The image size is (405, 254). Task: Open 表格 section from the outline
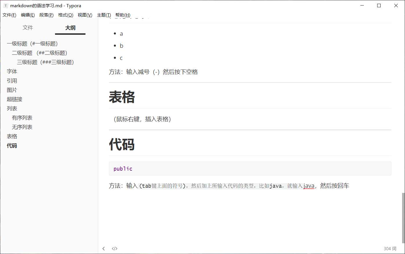tap(12, 136)
